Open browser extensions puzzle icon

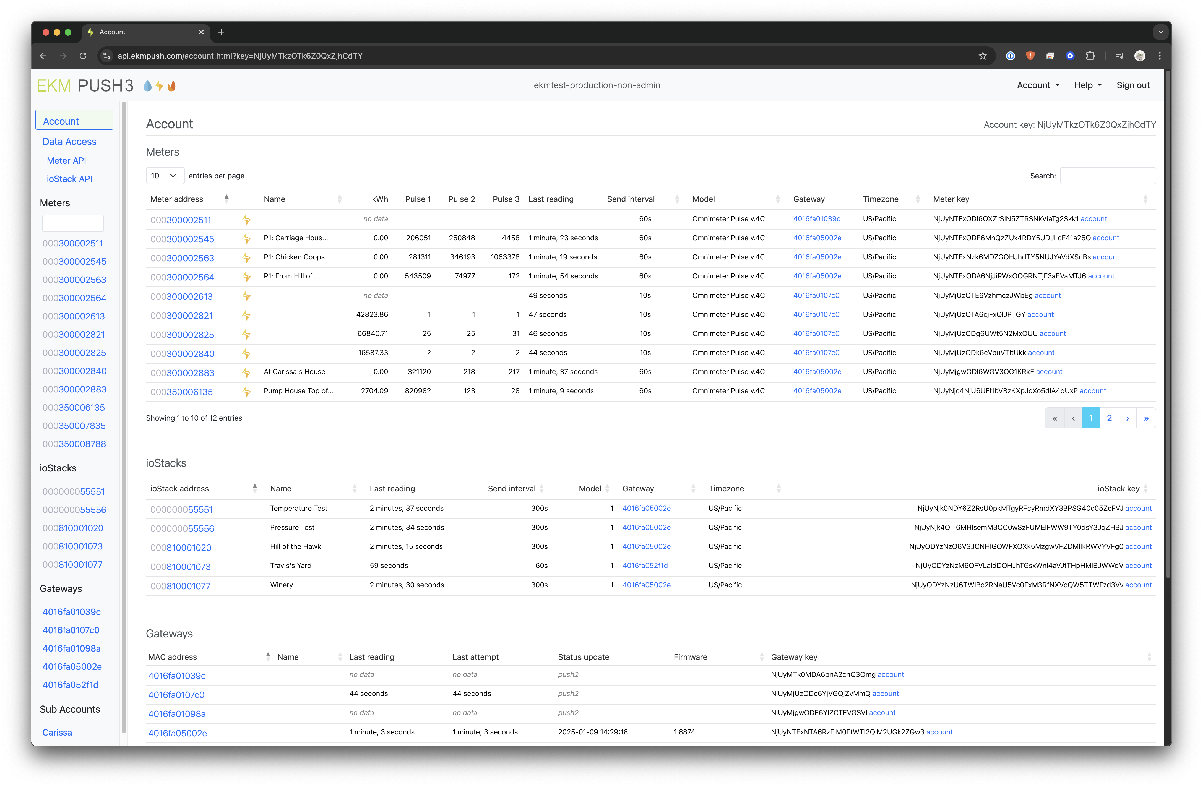tap(1090, 56)
